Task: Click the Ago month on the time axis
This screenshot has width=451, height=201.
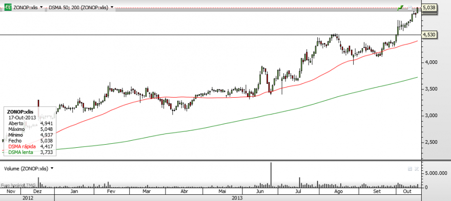Action: point(339,191)
